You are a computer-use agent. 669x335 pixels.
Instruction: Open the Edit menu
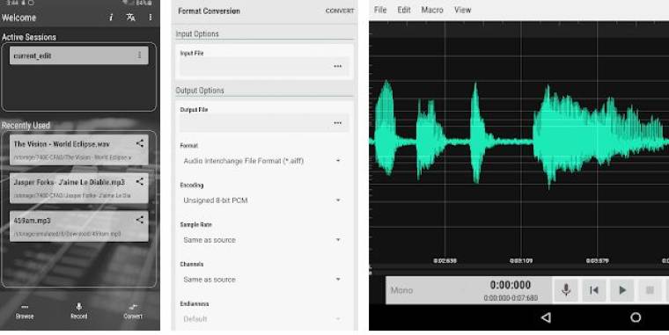coord(404,10)
